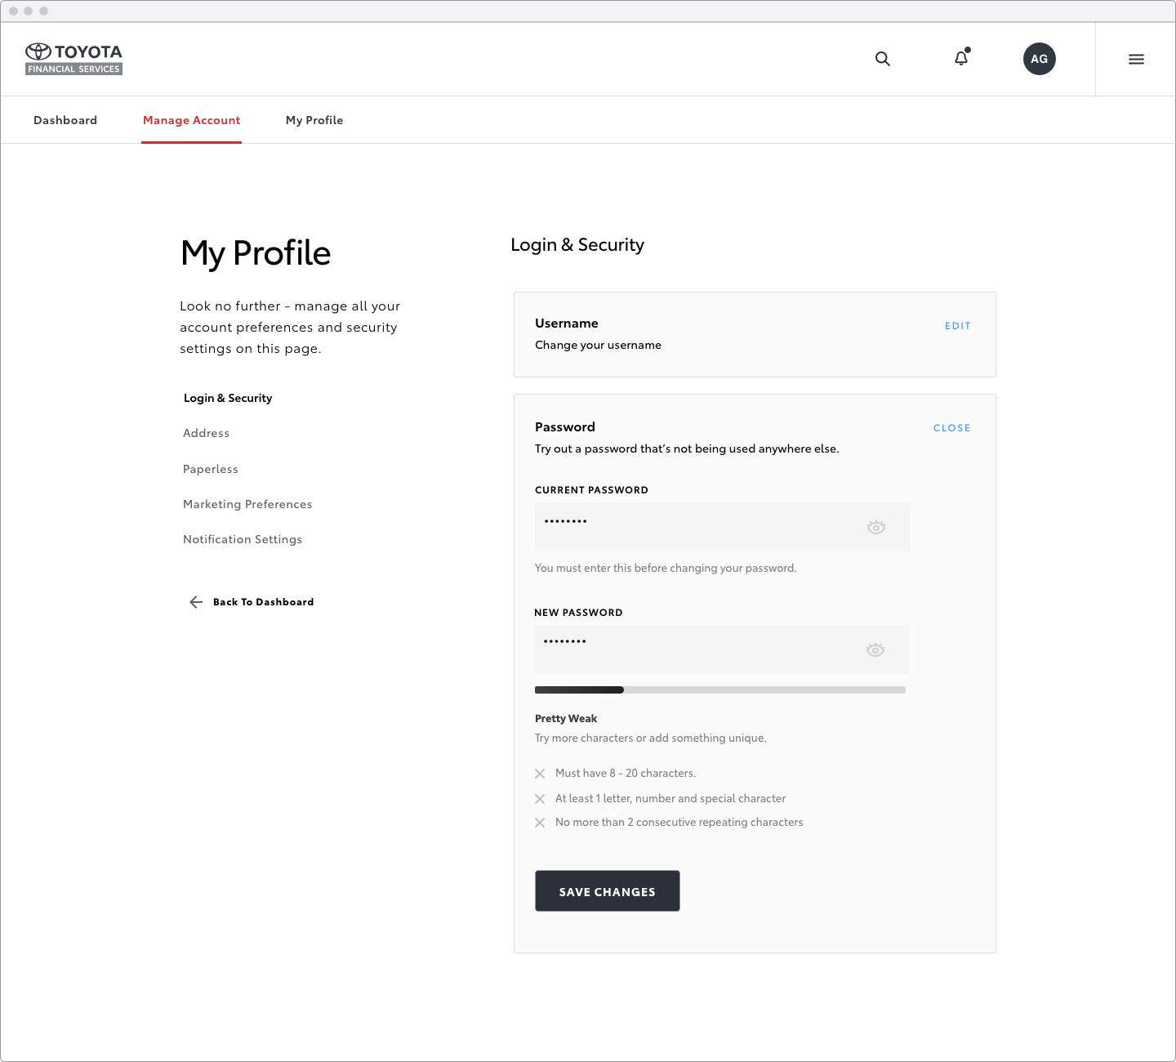Open the hamburger menu

click(1136, 59)
